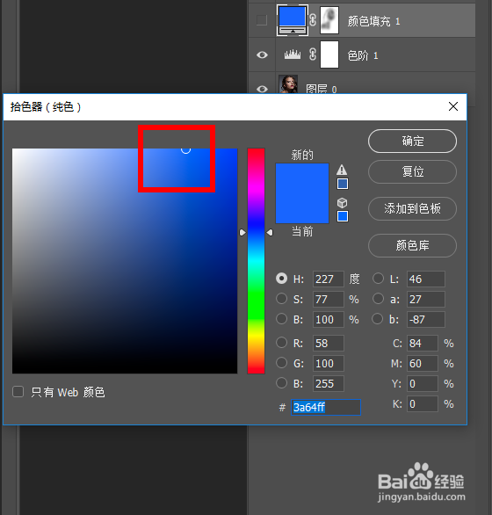Screen dimensions: 492x515
Task: Select the Layer 0 portrait thumbnail
Action: coord(288,84)
